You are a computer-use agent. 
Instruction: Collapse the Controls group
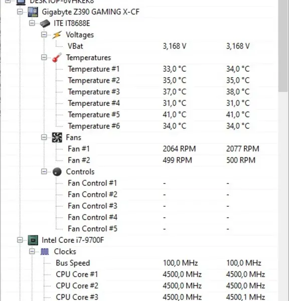coord(44,172)
